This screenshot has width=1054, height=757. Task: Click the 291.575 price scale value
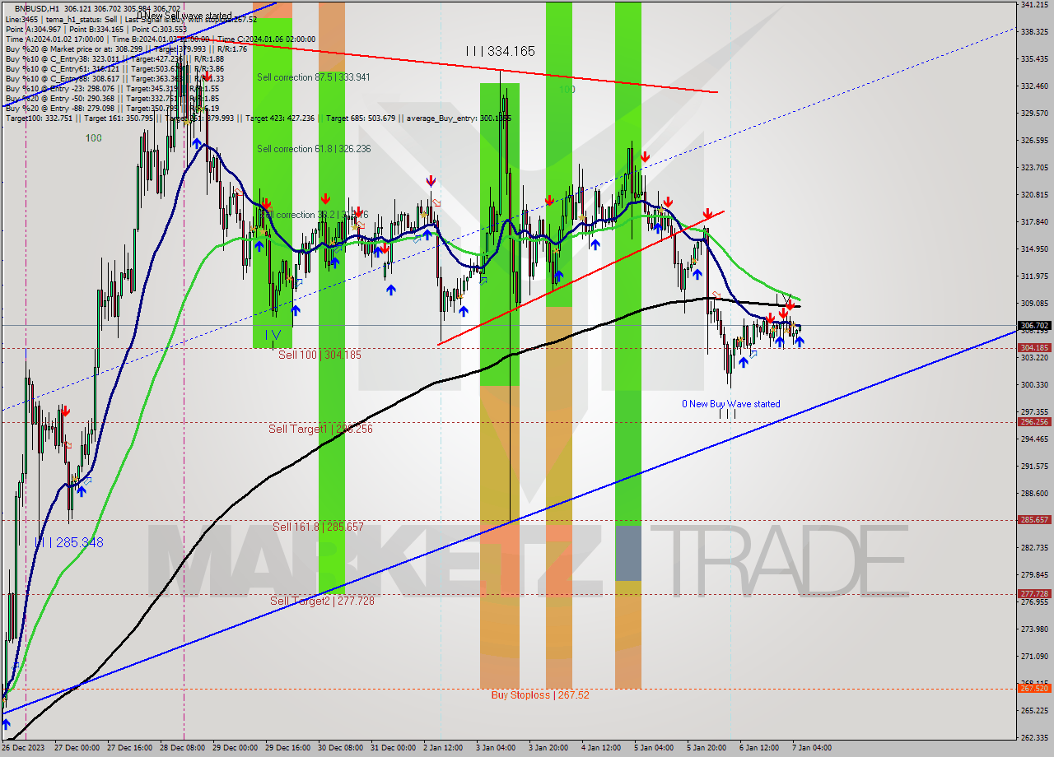(x=1034, y=466)
